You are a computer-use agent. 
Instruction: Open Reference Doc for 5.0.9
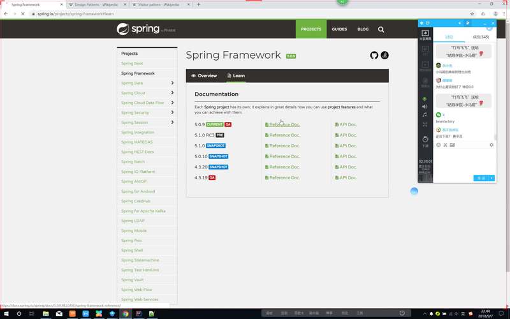pos(282,124)
